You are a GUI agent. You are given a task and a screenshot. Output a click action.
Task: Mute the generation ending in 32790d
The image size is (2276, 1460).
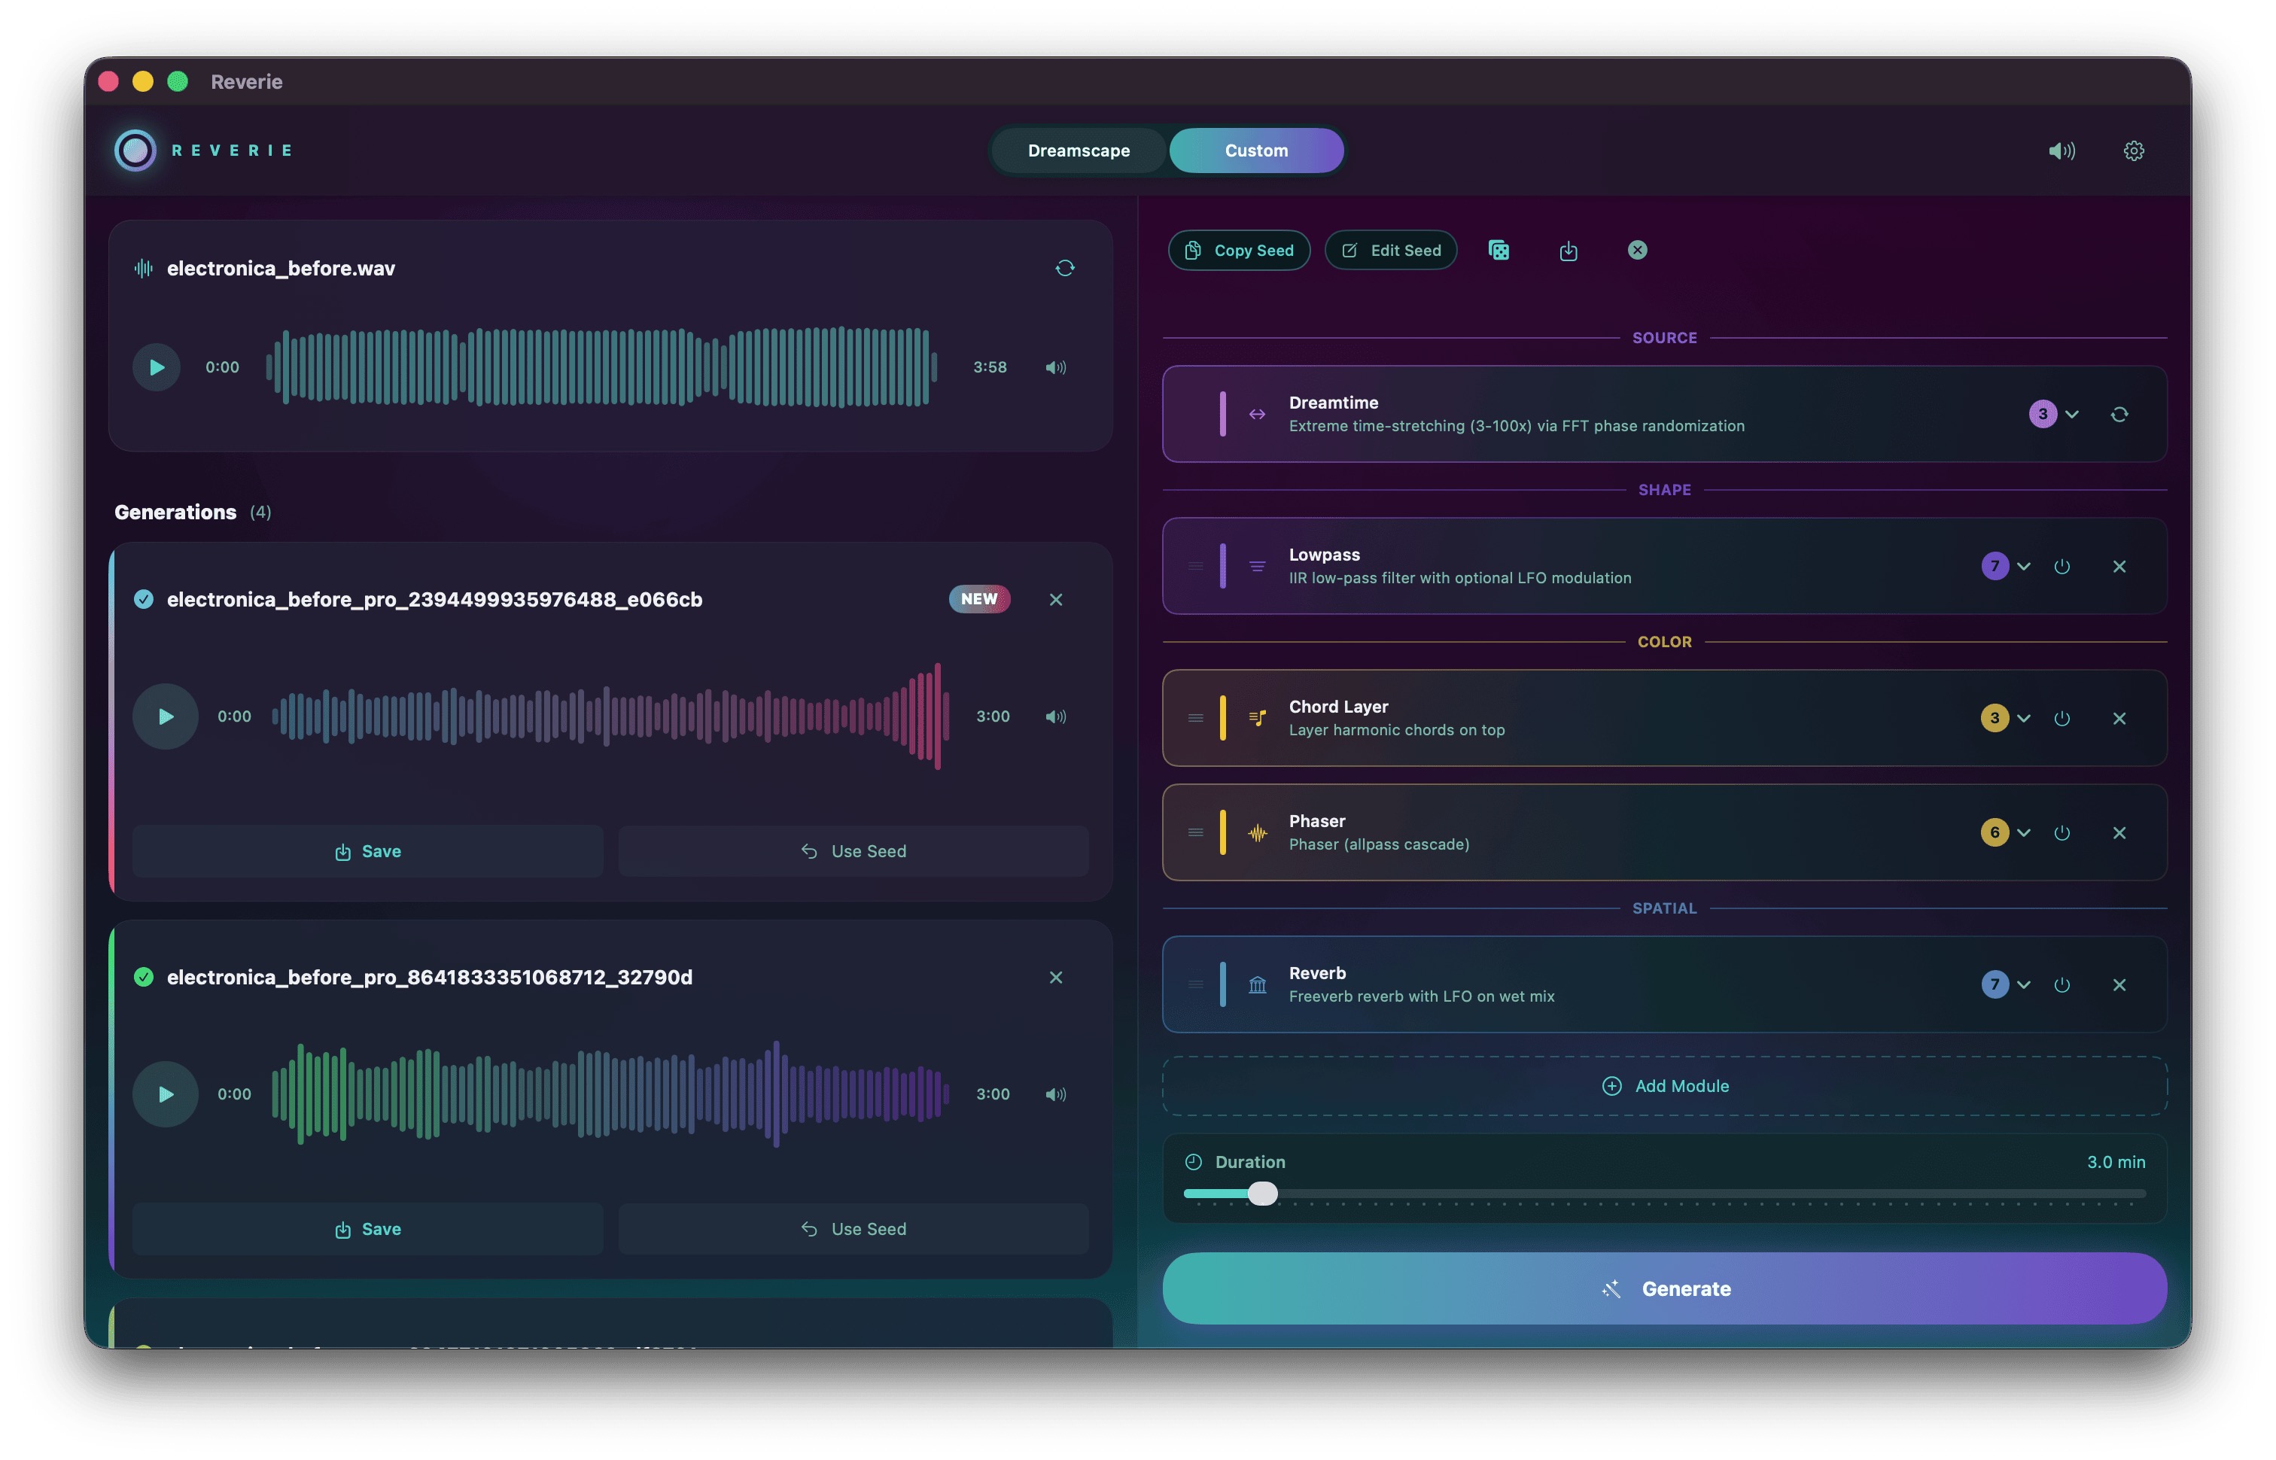pos(1056,1094)
